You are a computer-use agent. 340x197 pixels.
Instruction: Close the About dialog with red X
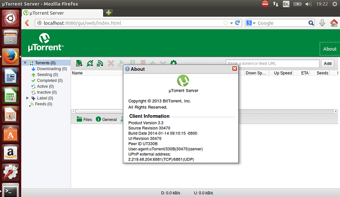click(234, 69)
